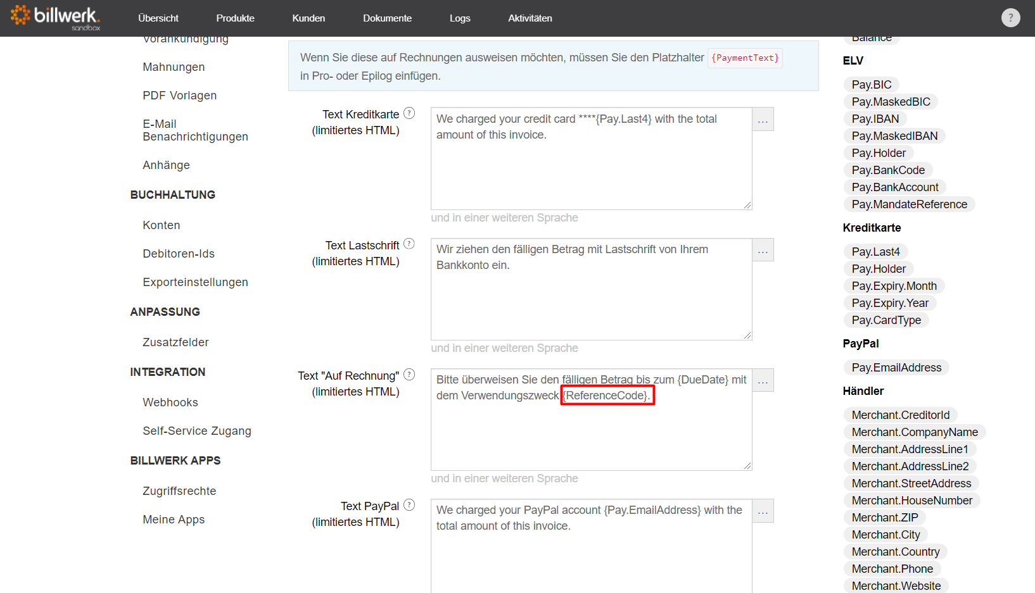Viewport: 1035px width, 593px height.
Task: Open ellipsis button beside Lastschrift text field
Action: [x=763, y=250]
